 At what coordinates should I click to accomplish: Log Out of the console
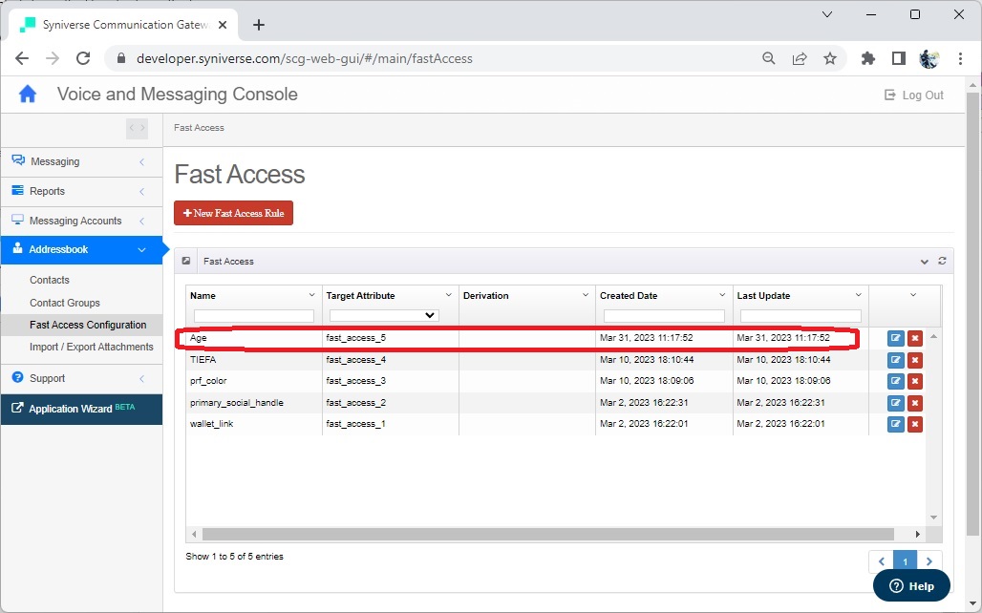point(914,95)
